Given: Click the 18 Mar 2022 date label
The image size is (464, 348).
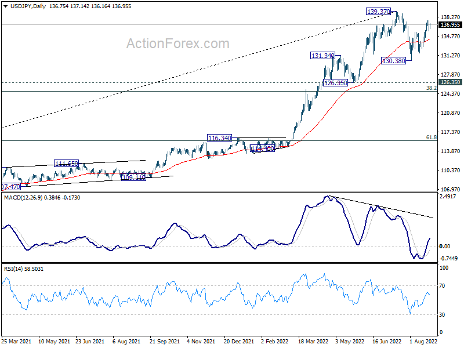Looking at the screenshot, I should click(x=313, y=341).
